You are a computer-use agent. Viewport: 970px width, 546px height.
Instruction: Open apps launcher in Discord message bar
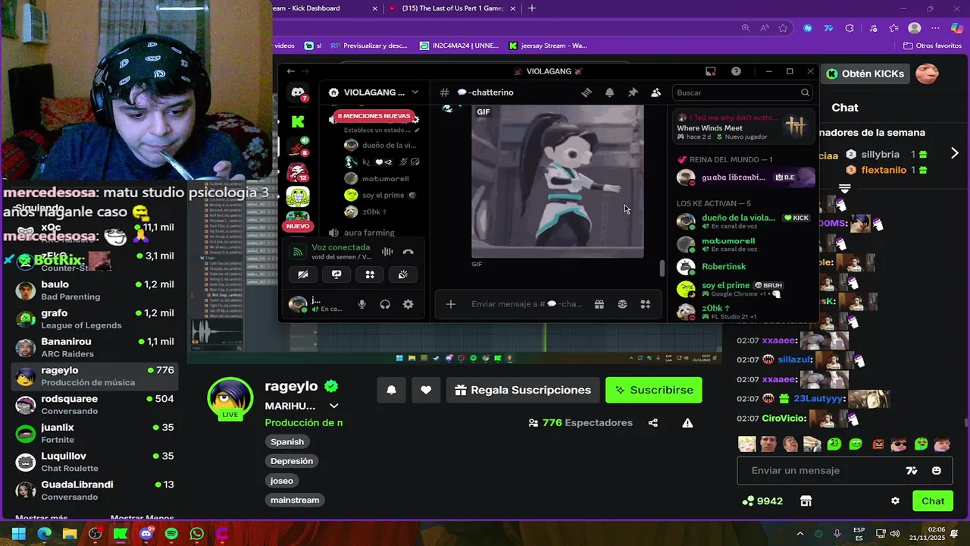(646, 304)
